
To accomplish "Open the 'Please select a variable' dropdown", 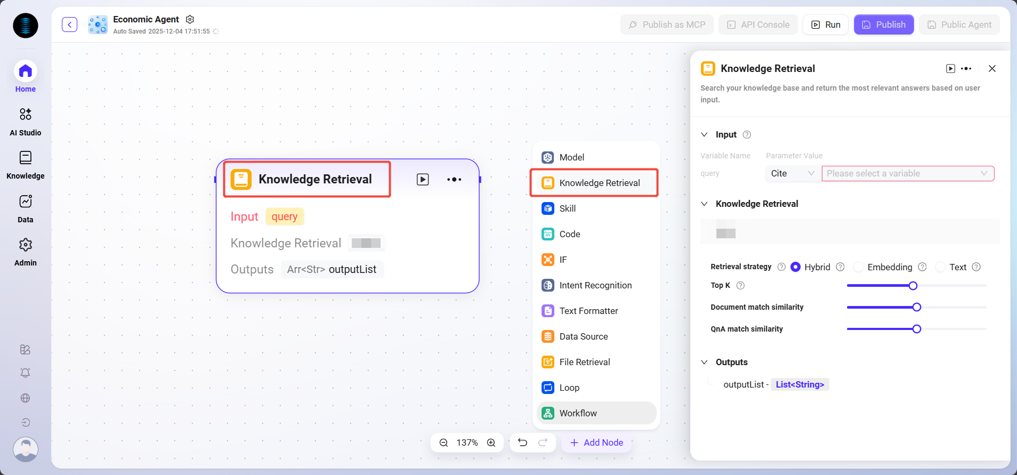I will click(907, 173).
